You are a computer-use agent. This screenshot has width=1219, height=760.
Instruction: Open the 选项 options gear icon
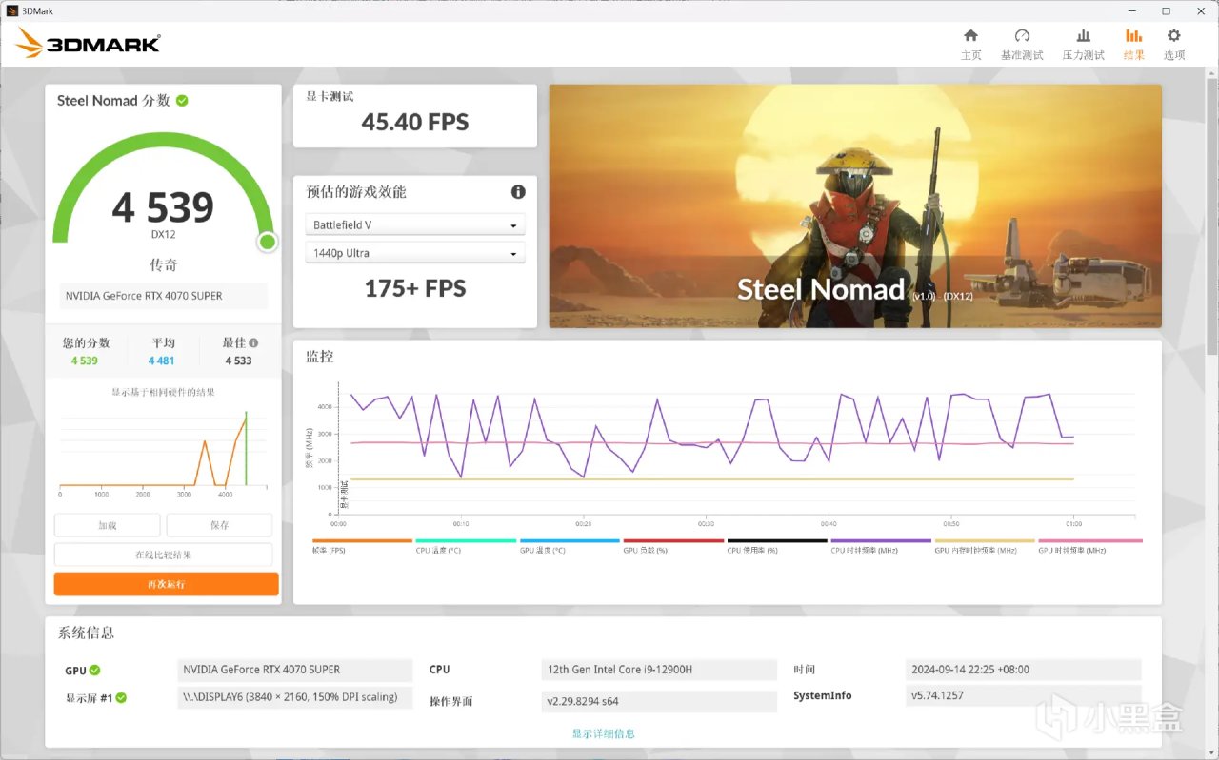[1174, 36]
